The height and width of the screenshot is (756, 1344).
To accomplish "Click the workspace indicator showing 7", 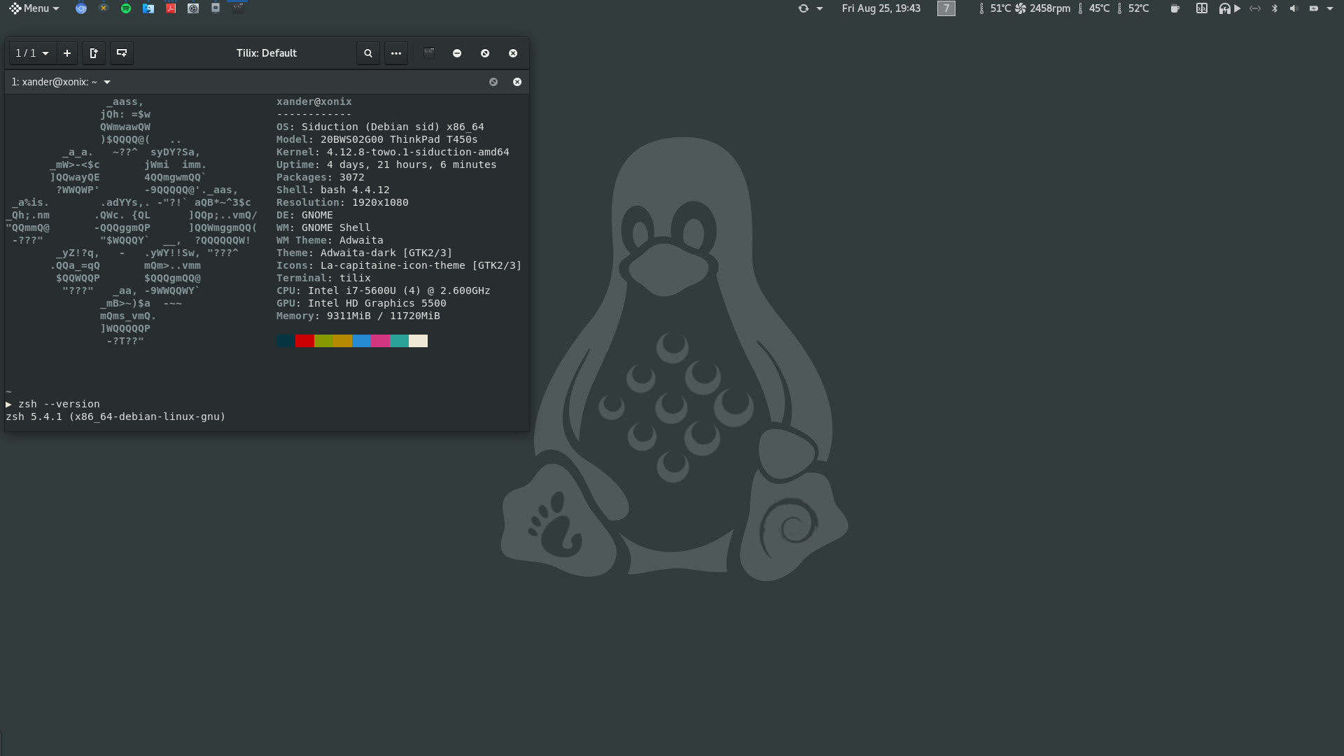I will pyautogui.click(x=946, y=8).
